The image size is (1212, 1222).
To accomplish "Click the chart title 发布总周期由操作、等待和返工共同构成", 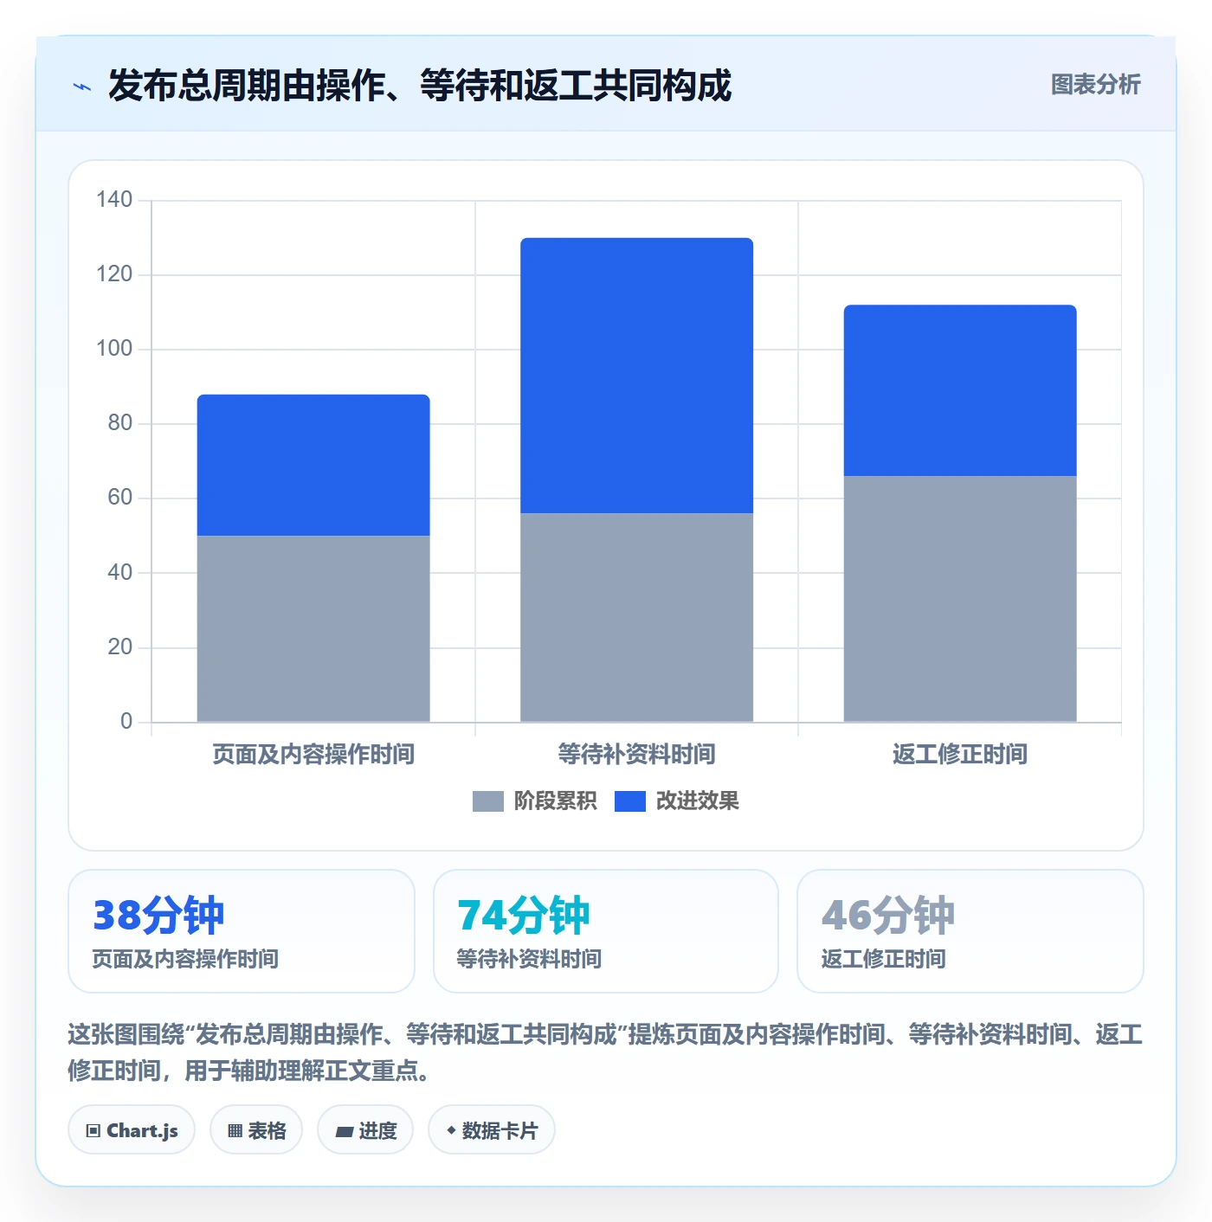I will point(420,86).
